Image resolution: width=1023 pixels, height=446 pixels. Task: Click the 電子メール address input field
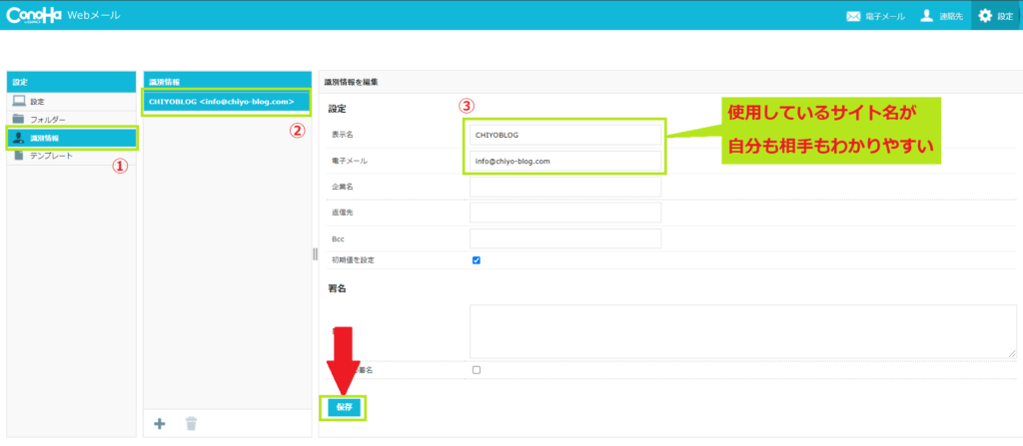pos(564,161)
